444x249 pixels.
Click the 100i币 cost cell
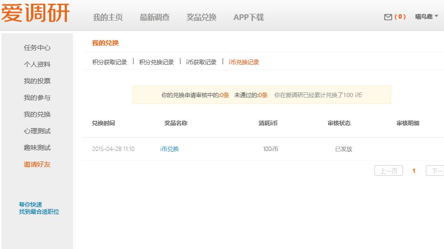(x=270, y=149)
